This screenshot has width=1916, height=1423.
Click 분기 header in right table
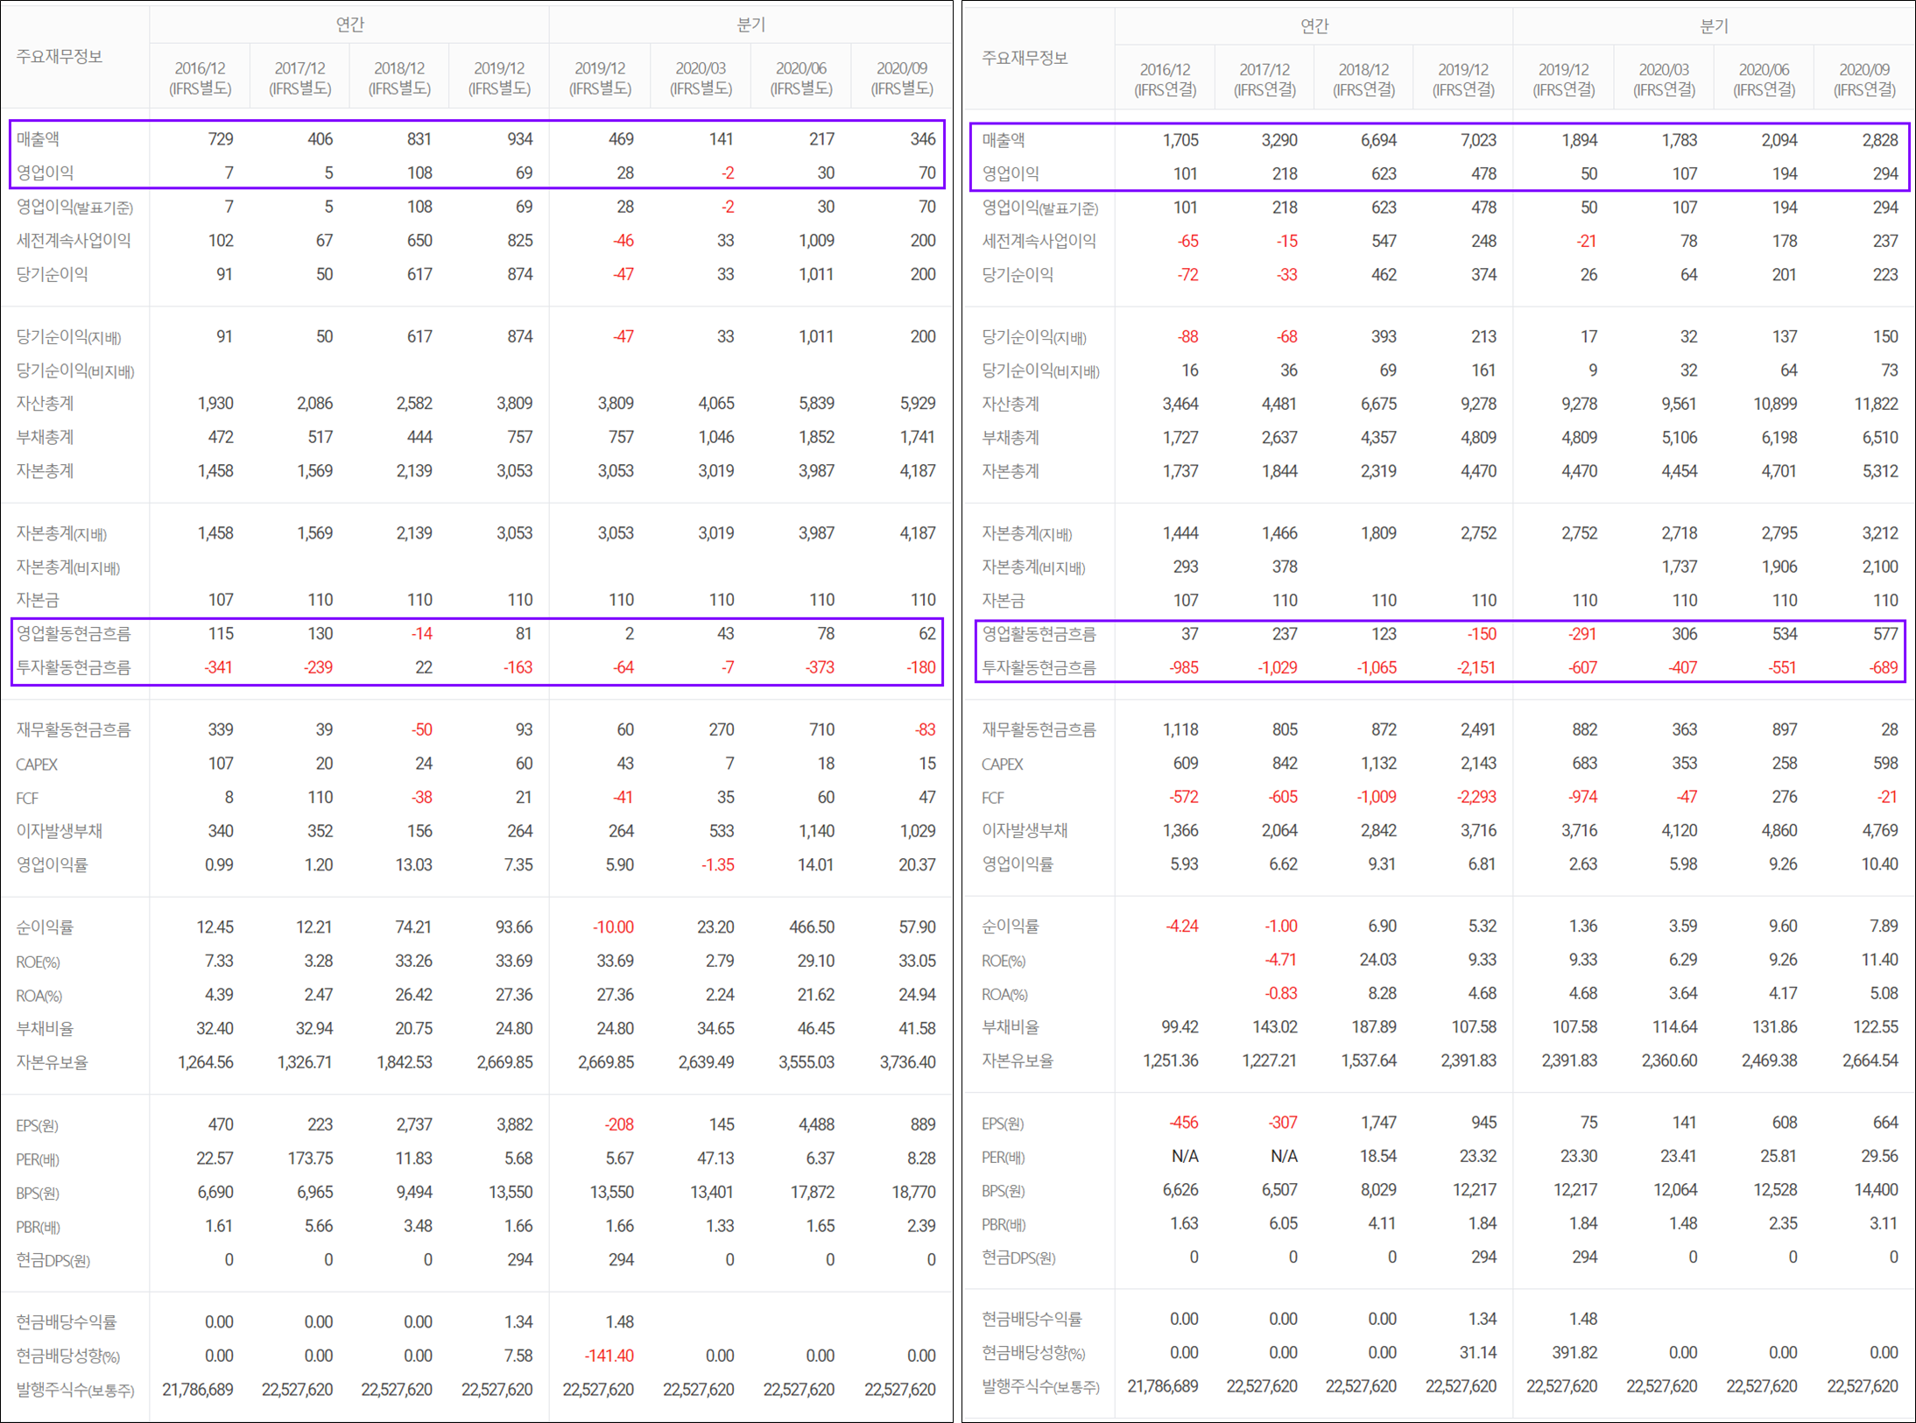pyautogui.click(x=1714, y=26)
